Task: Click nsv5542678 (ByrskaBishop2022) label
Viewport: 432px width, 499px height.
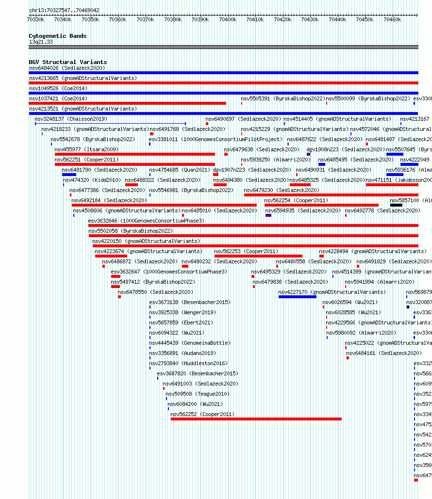Action: [x=92, y=139]
